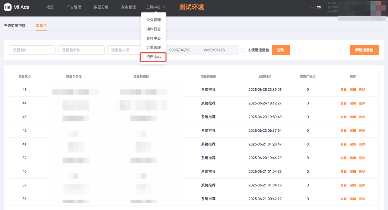The width and height of the screenshot is (388, 210).
Task: Switch to the 三方监测链接 tab
Action: (x=15, y=26)
